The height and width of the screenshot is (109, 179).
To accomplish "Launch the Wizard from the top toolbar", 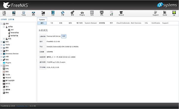I will coord(121,13).
